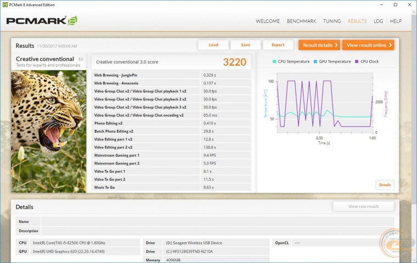Viewport: 417px width, 263px height.
Task: Click the PCMark 8 logo
Action: [x=41, y=21]
